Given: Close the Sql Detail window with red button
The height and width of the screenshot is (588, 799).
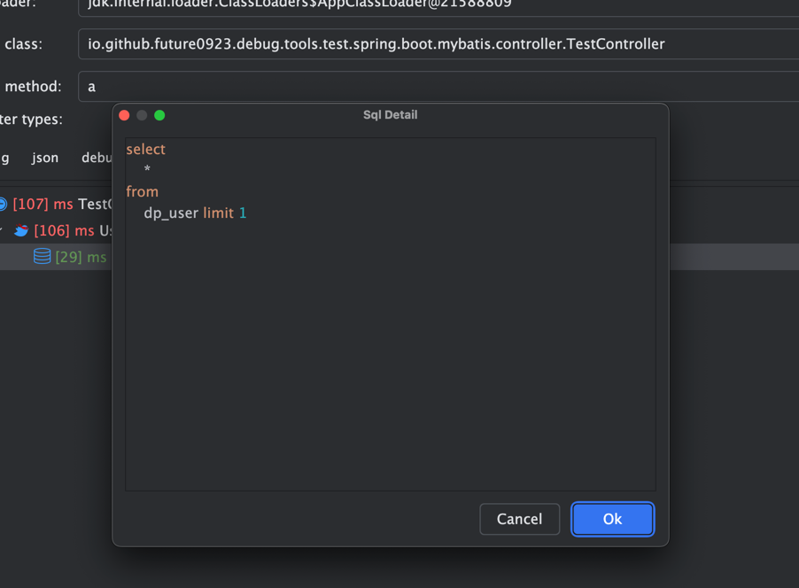Looking at the screenshot, I should click(x=124, y=115).
